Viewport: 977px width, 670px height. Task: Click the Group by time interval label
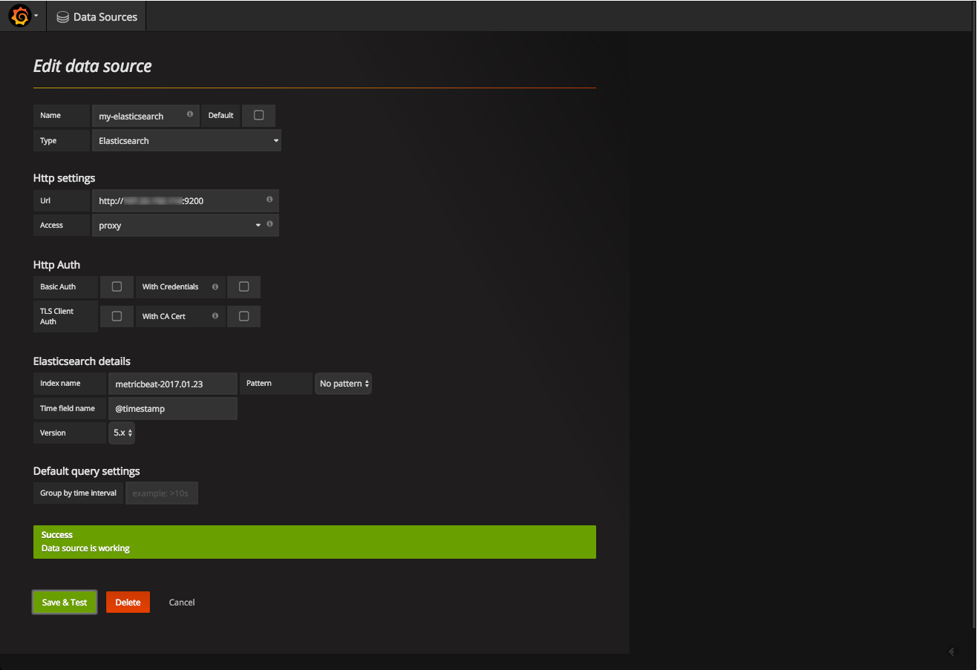pyautogui.click(x=79, y=493)
